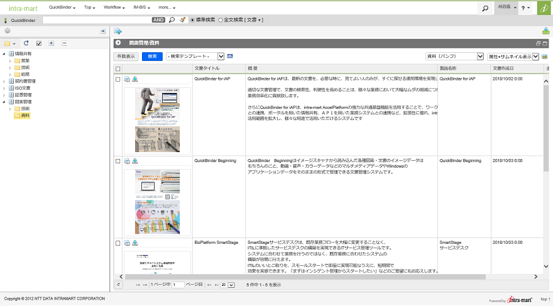Open the 属性+サムネイル表示 dropdown
The height and width of the screenshot is (306, 553).
click(513, 57)
